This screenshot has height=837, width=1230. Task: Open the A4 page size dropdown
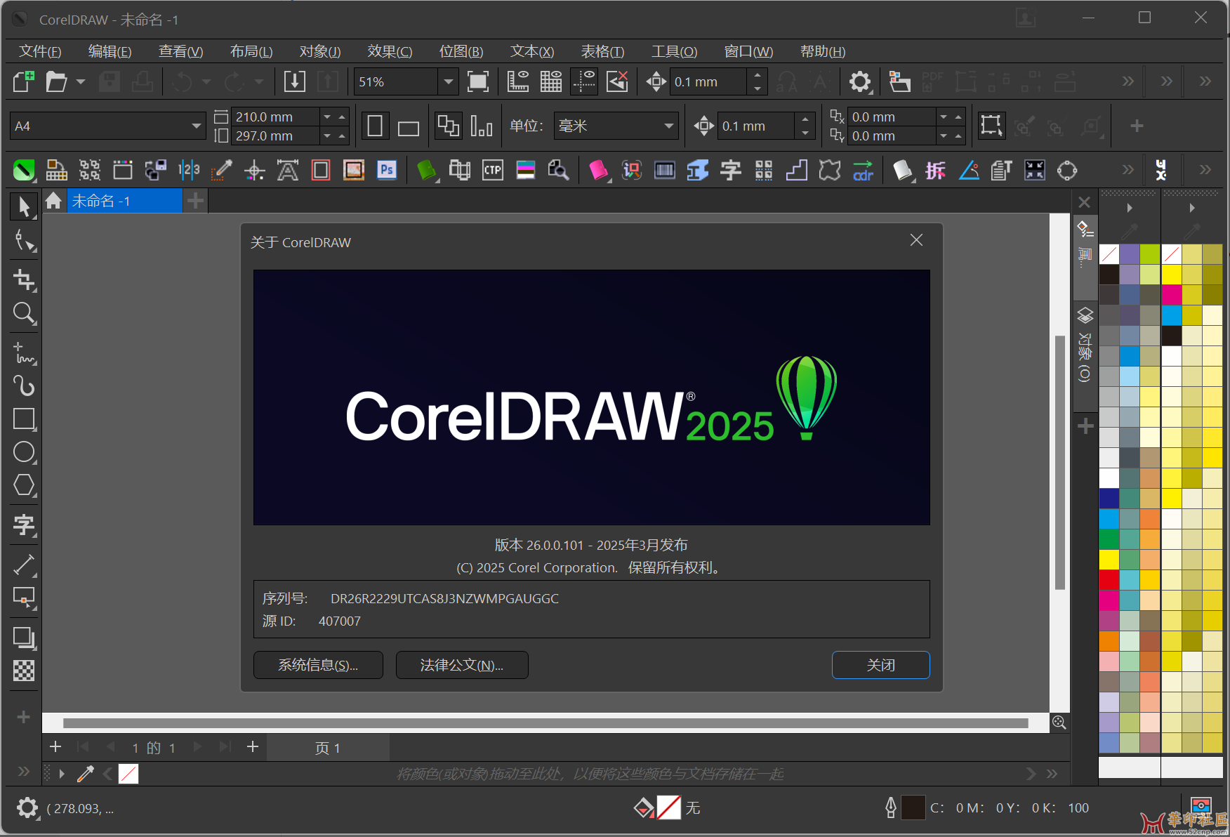(x=196, y=126)
